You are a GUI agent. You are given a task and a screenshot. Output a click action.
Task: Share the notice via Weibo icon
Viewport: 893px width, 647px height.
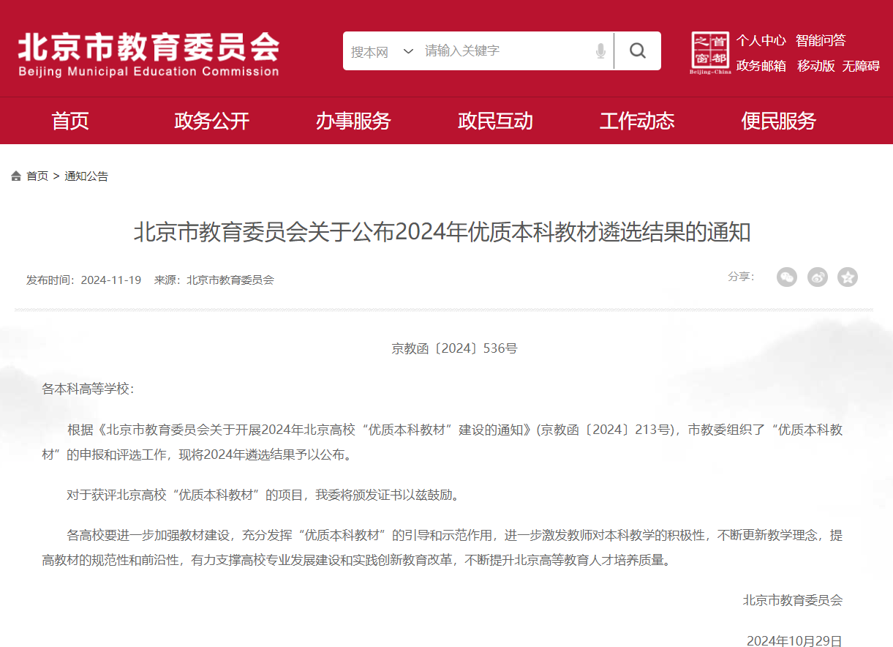point(817,277)
